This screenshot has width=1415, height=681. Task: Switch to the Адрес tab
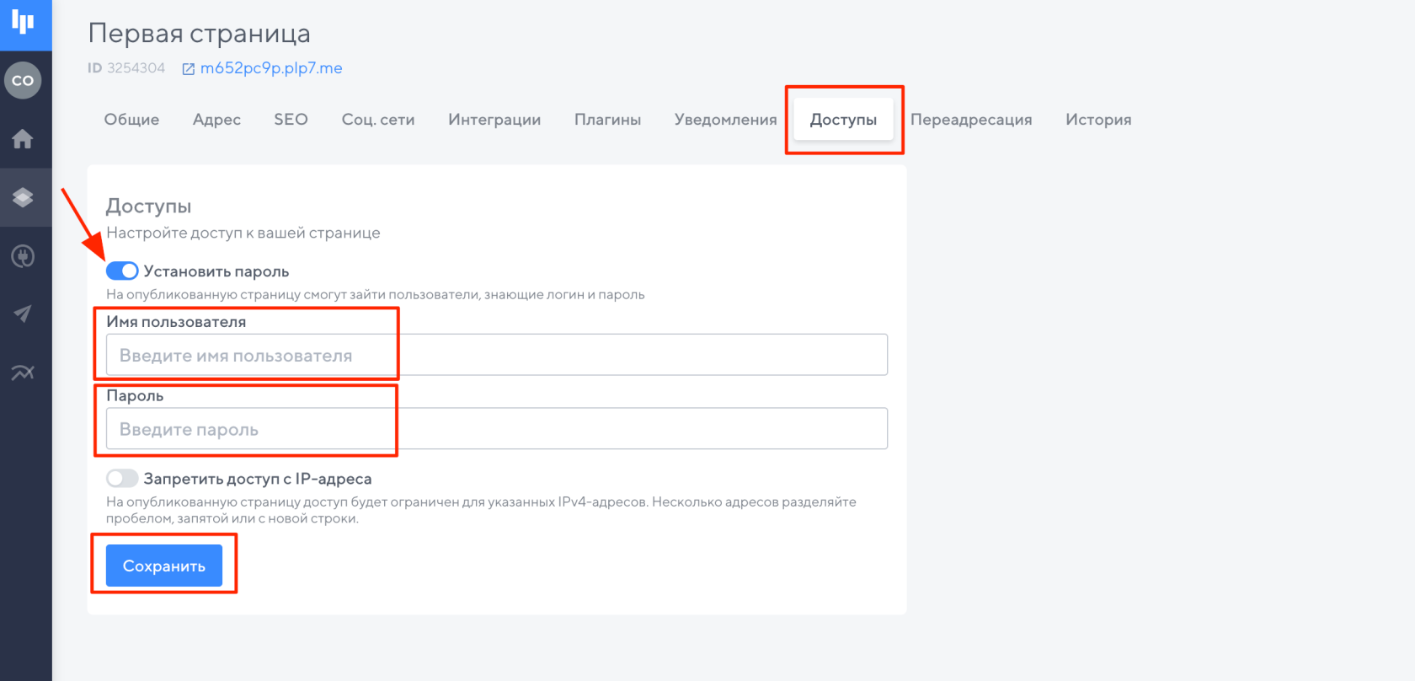point(216,120)
